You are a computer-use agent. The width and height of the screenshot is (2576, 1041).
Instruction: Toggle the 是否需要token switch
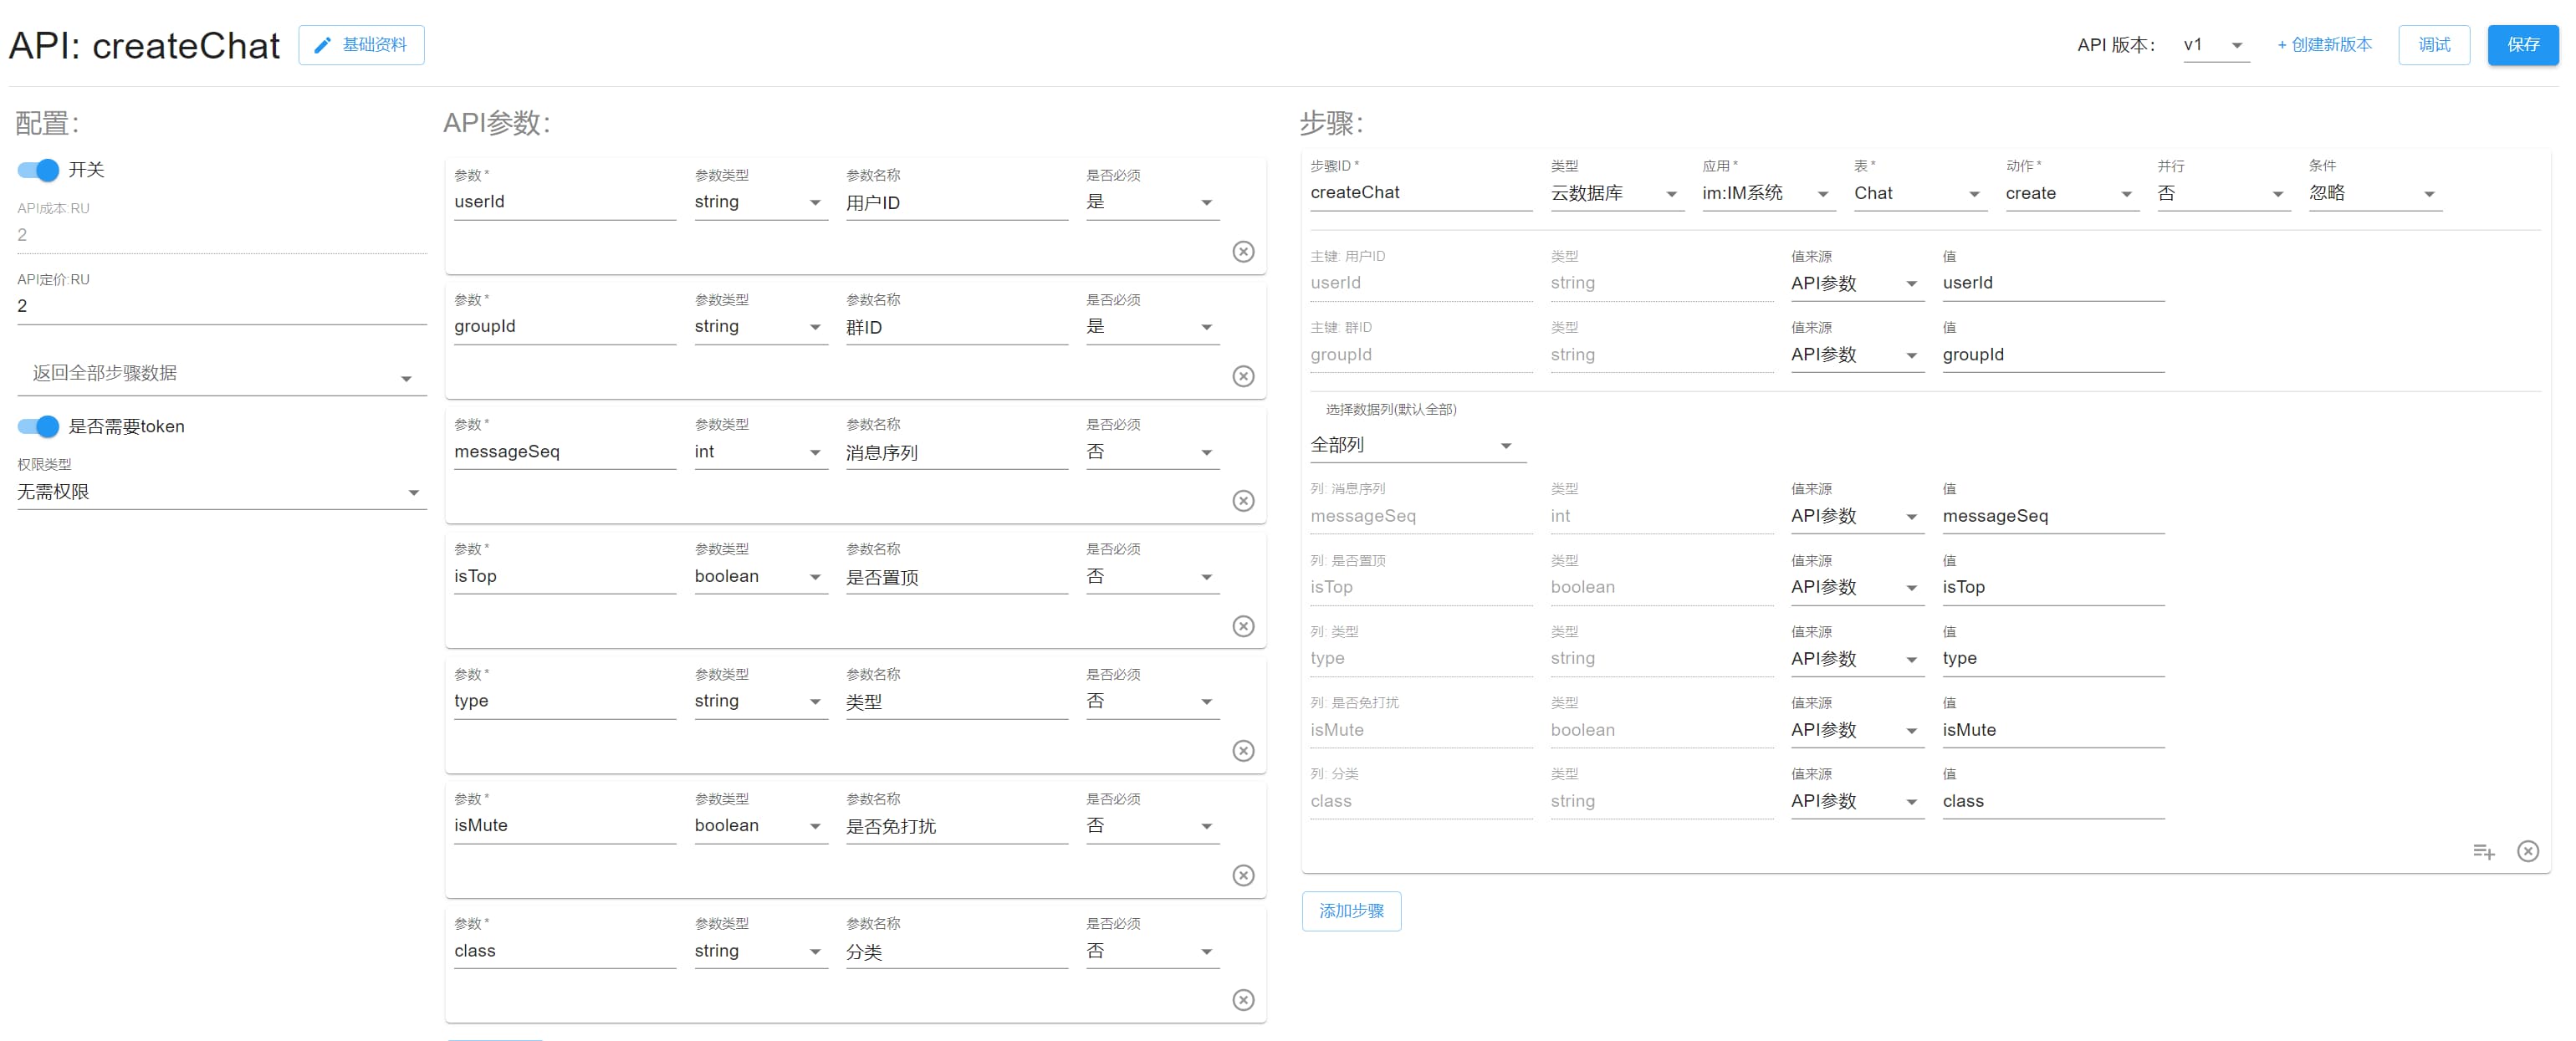[x=38, y=426]
